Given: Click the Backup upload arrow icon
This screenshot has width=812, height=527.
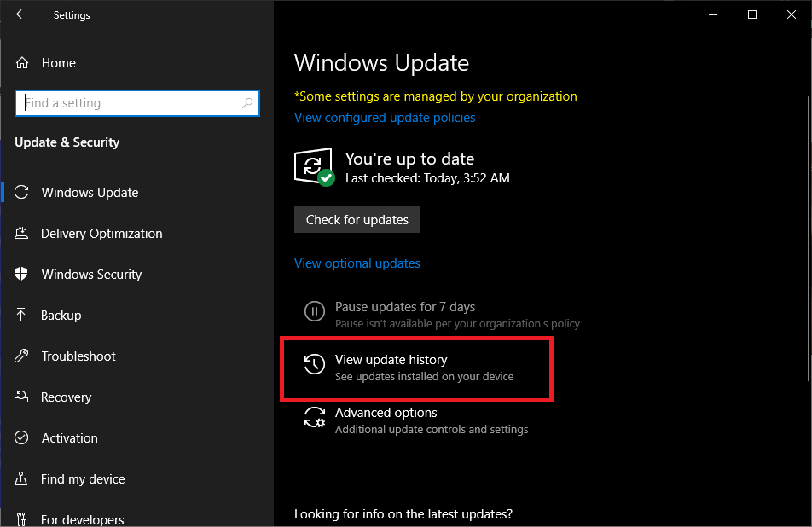Looking at the screenshot, I should 21,315.
